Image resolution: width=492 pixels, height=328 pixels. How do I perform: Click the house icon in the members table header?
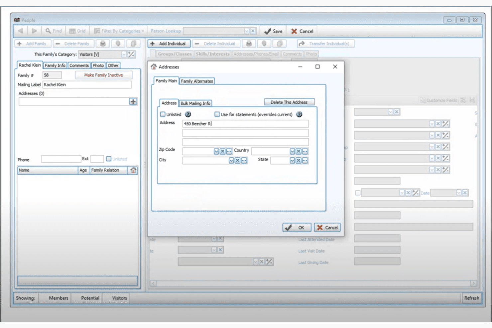133,170
